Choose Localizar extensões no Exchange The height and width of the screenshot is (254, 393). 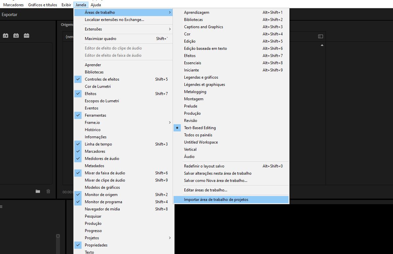(x=123, y=20)
